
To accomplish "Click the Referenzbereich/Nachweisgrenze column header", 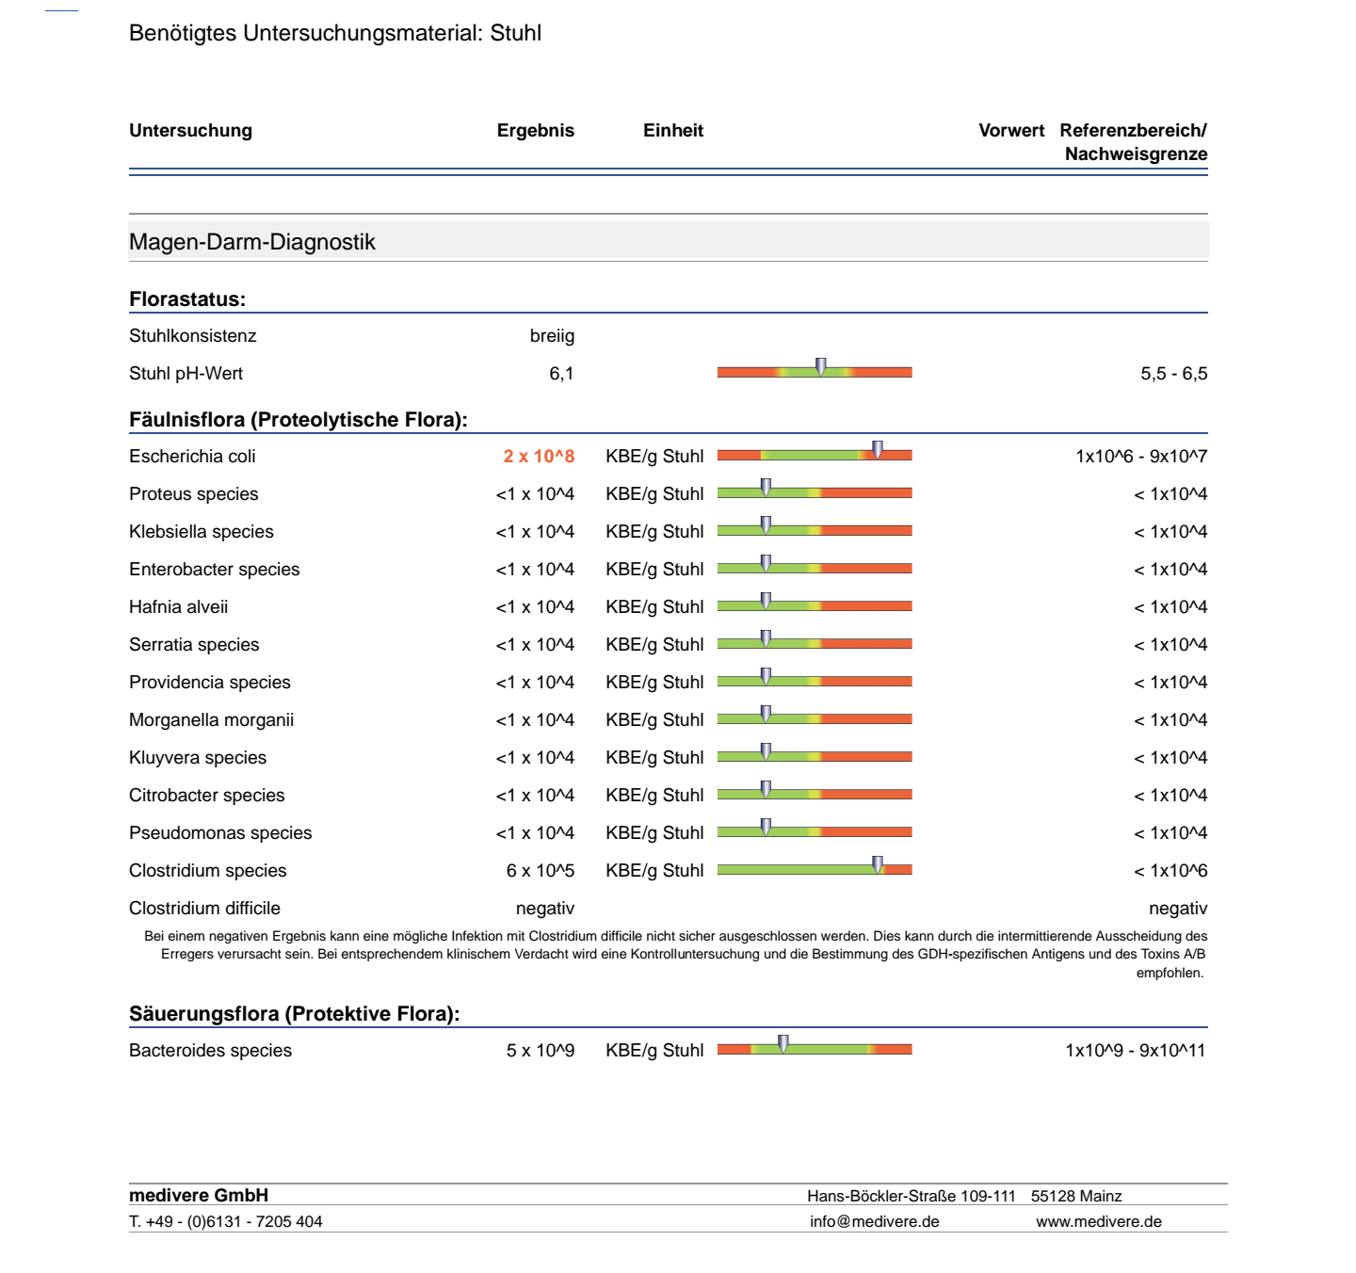I will pos(1134,142).
